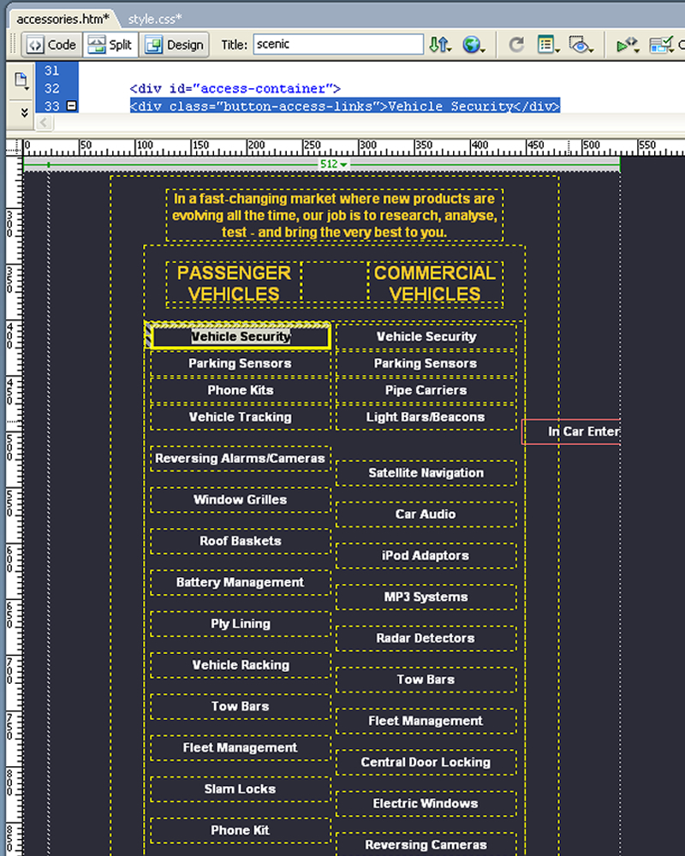
Task: Open the Validate Markup icon
Action: click(627, 45)
